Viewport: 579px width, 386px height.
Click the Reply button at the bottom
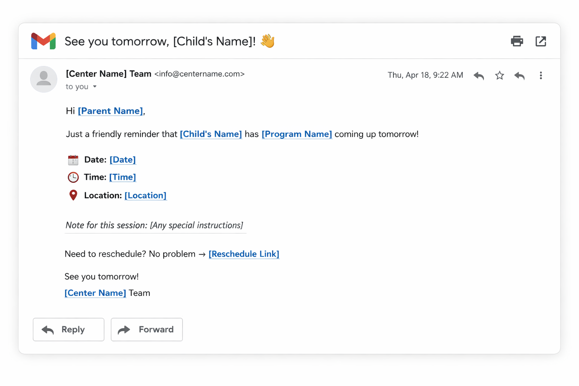(68, 329)
